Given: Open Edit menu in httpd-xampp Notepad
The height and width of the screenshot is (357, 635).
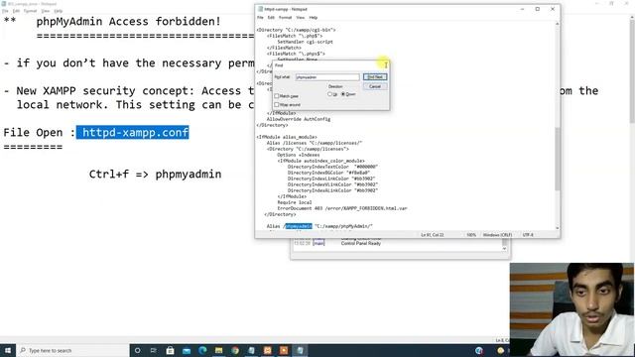Looking at the screenshot, I should (x=271, y=18).
